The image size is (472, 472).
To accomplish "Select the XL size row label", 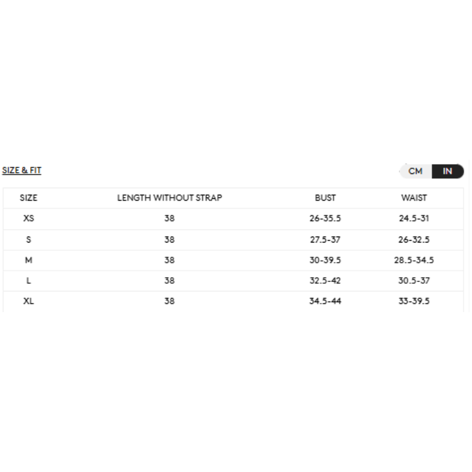I will (x=28, y=301).
